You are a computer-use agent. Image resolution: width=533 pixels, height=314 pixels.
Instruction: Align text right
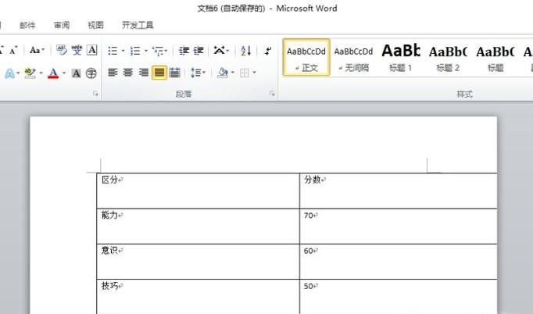[144, 73]
